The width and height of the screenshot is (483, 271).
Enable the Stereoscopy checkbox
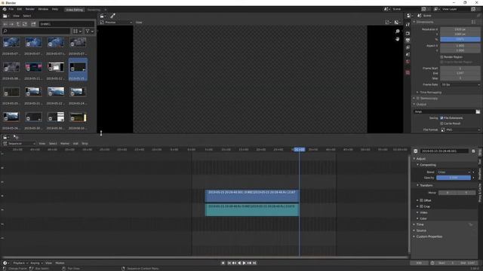coord(418,99)
